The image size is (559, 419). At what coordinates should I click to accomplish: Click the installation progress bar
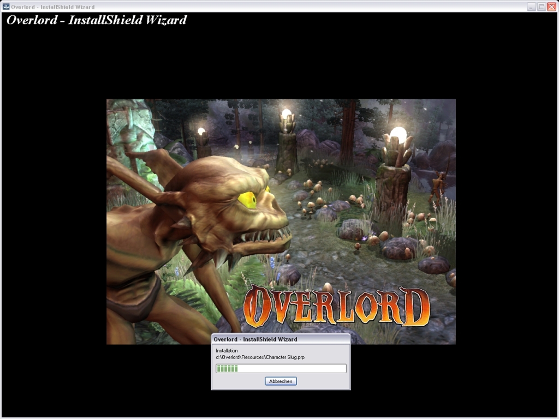click(x=281, y=368)
